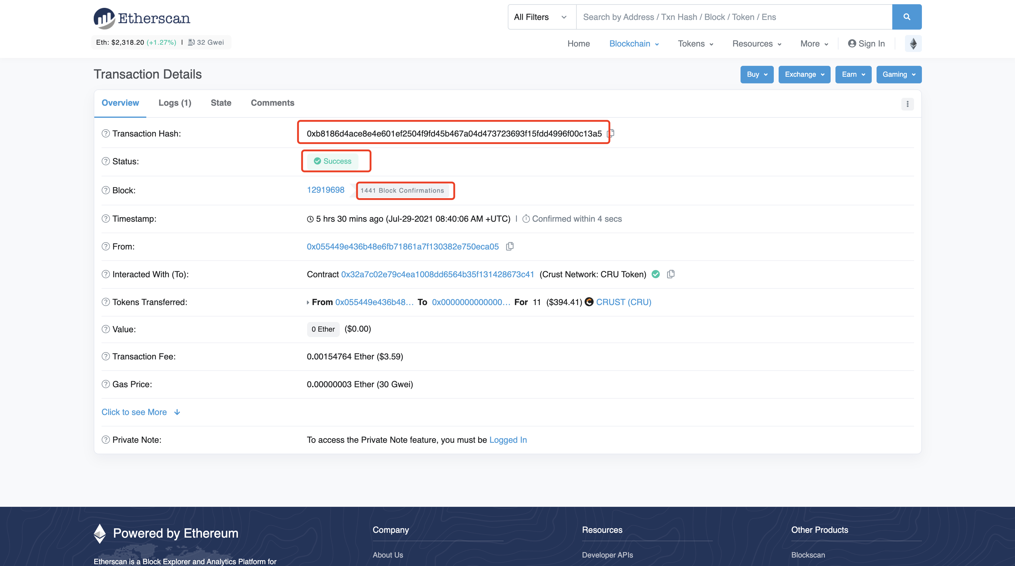Click the help icon beside Tokens Transferred
Image resolution: width=1015 pixels, height=566 pixels.
[x=105, y=302]
